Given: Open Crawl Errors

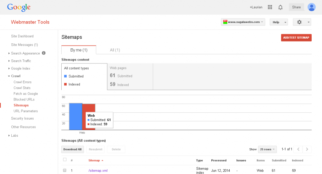Looking at the screenshot, I should [23, 82].
